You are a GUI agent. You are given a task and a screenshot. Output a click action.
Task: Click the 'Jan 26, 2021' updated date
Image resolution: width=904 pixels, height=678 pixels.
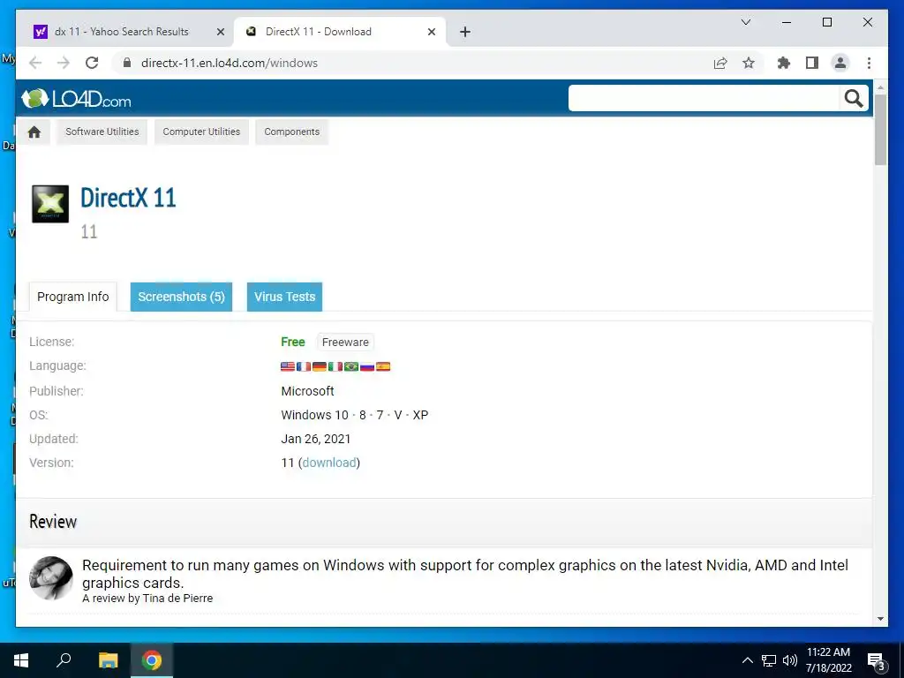316,440
